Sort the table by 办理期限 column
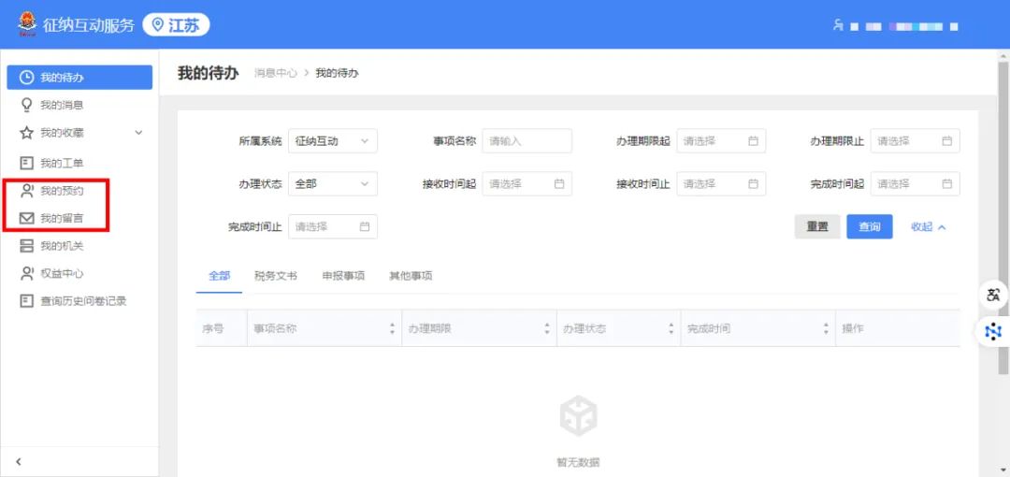The height and width of the screenshot is (477, 1010). coord(547,329)
